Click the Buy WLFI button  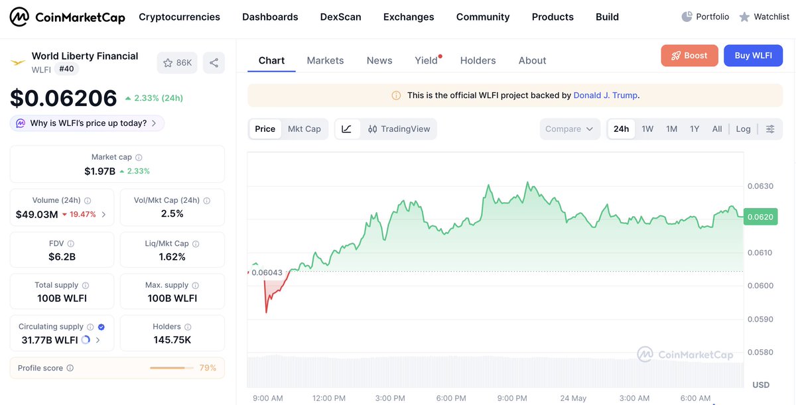[753, 56]
